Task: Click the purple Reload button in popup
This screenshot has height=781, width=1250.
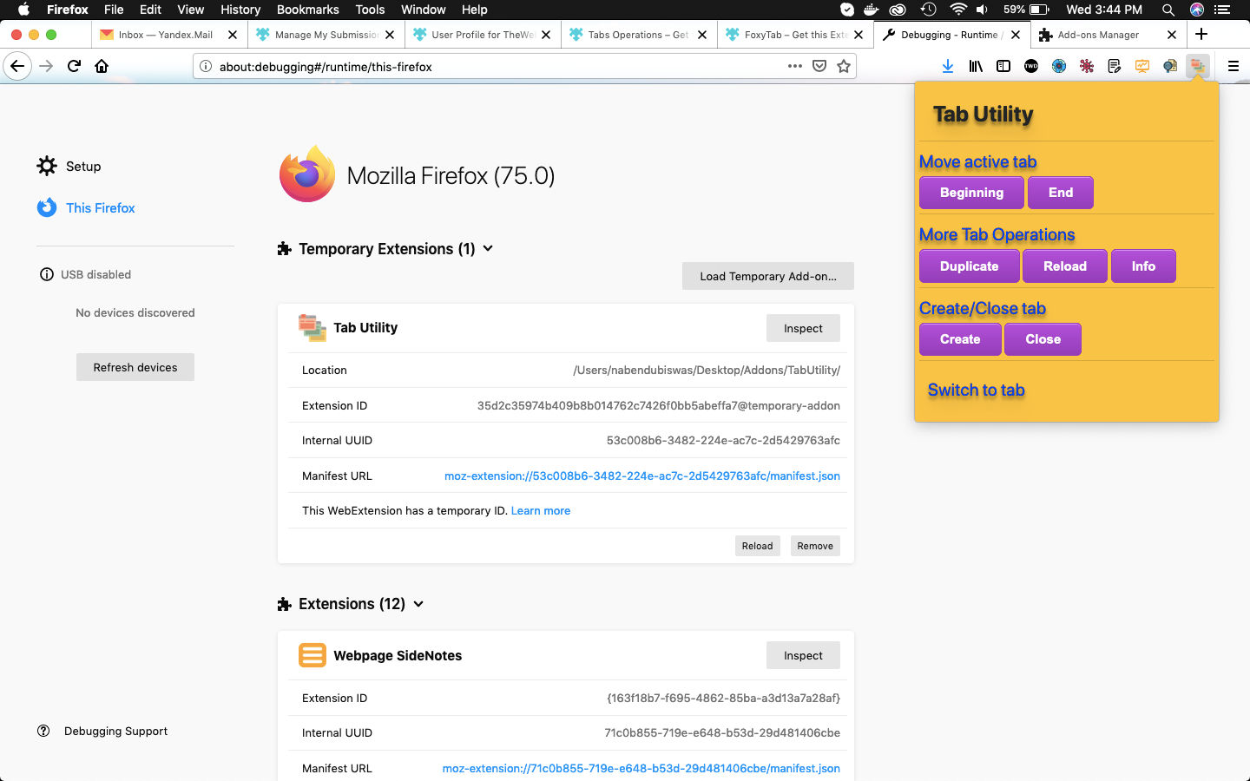Action: coord(1065,266)
